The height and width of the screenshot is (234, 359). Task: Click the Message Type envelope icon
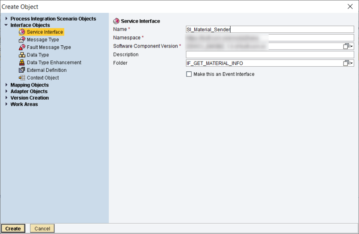(22, 40)
